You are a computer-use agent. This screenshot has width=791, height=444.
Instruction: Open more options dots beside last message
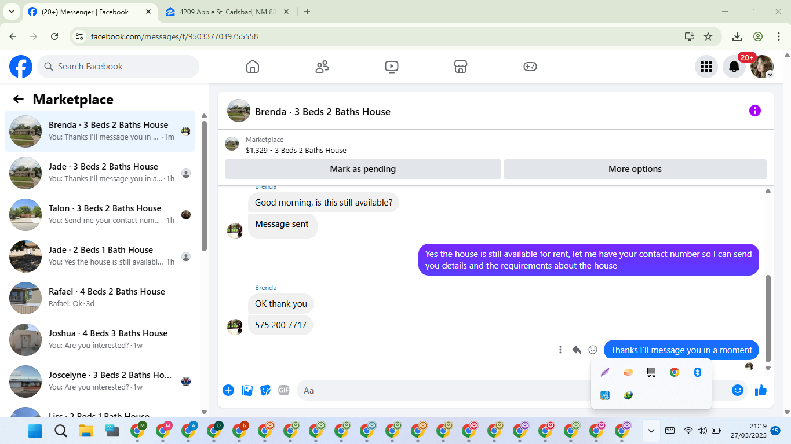click(560, 350)
